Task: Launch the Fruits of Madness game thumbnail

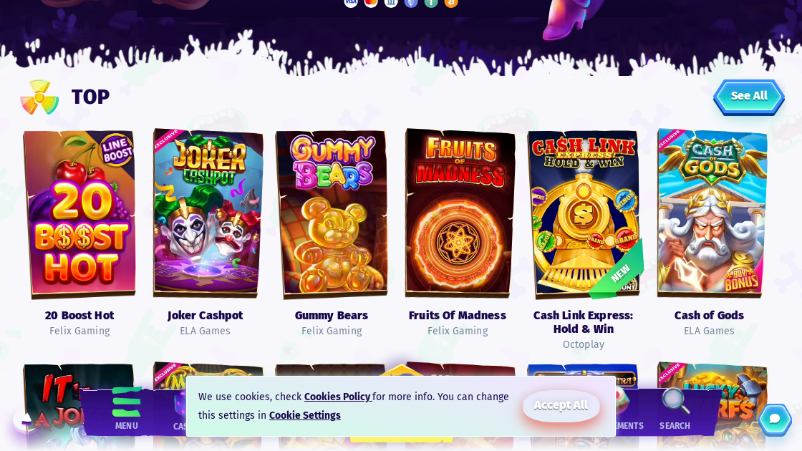Action: click(459, 213)
